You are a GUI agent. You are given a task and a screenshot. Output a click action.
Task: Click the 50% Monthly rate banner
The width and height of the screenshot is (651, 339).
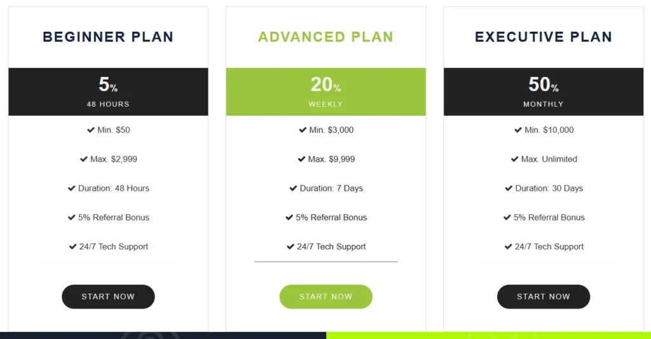click(x=544, y=92)
